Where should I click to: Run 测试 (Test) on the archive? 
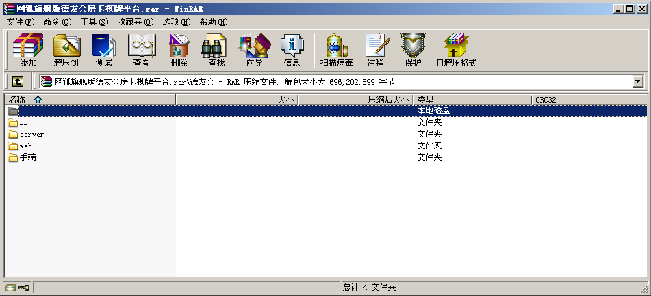(x=103, y=51)
